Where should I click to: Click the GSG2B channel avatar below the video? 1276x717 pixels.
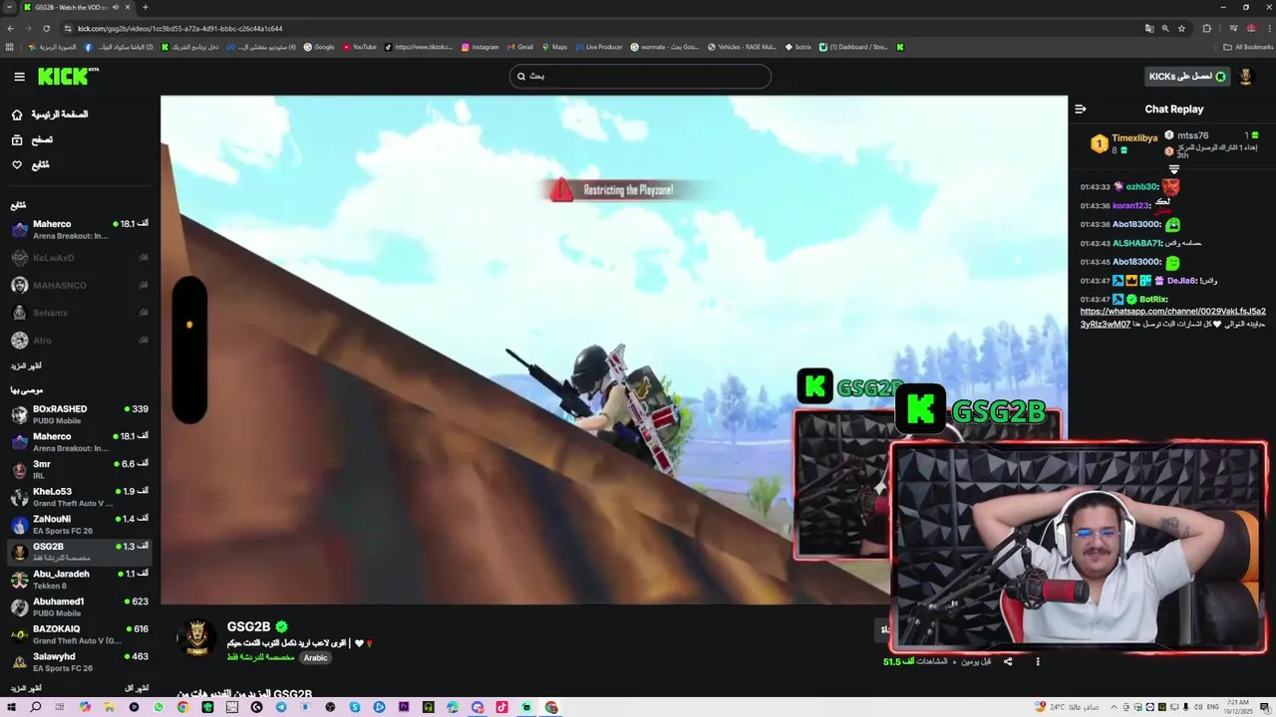click(x=196, y=638)
